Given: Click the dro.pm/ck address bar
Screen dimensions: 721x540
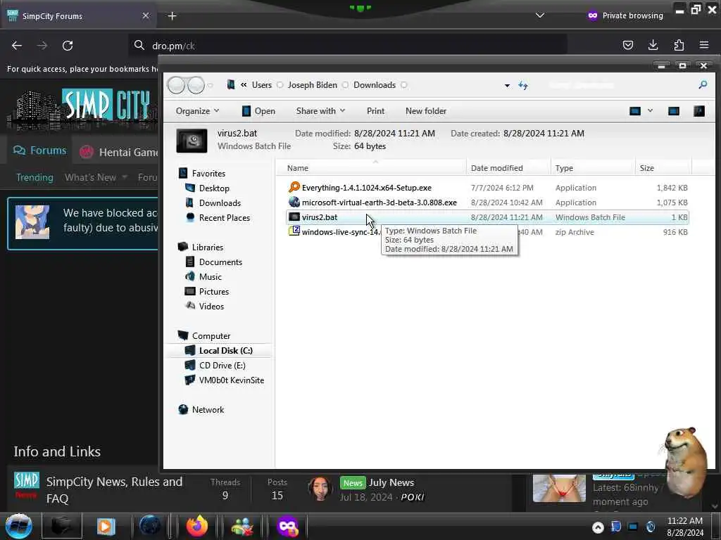Looking at the screenshot, I should point(347,46).
